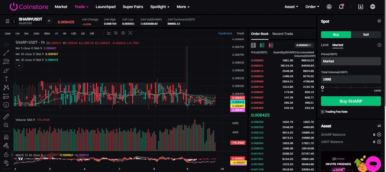Open the Launchpad page
Screen dimensions: 386x172
[x=105, y=7]
